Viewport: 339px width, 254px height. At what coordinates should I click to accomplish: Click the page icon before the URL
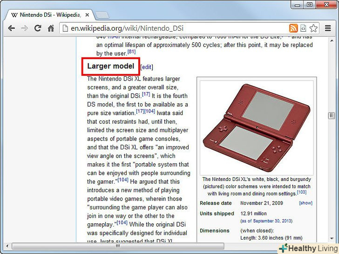(65, 28)
